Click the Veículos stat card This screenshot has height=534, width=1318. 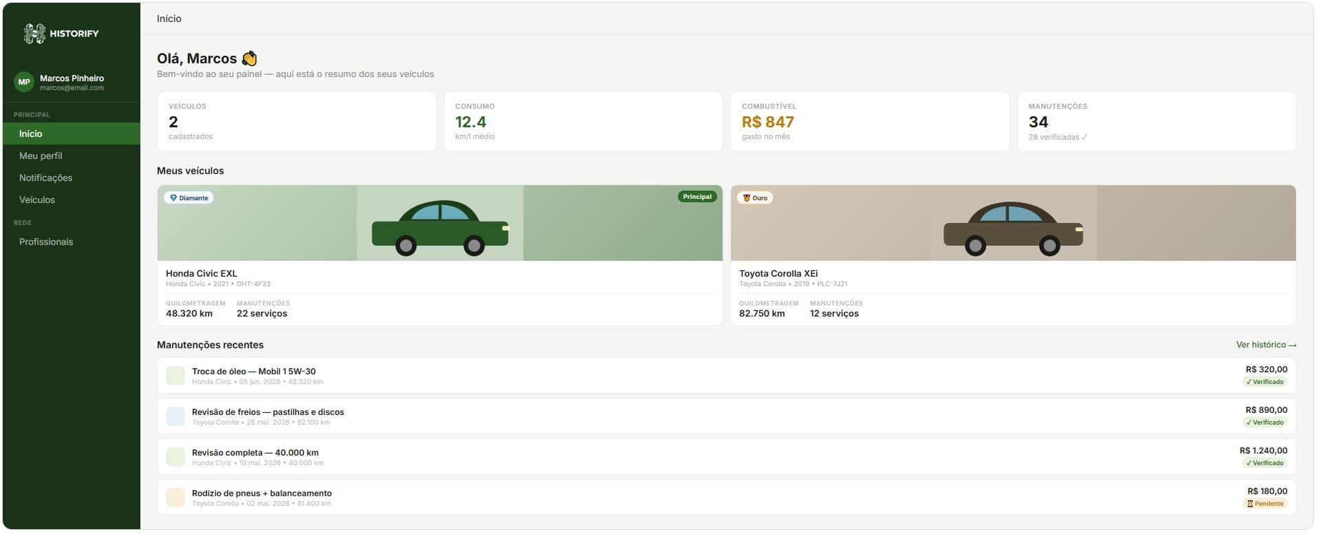(x=297, y=122)
